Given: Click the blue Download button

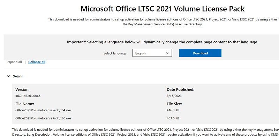Looking at the screenshot, I should pyautogui.click(x=200, y=53).
